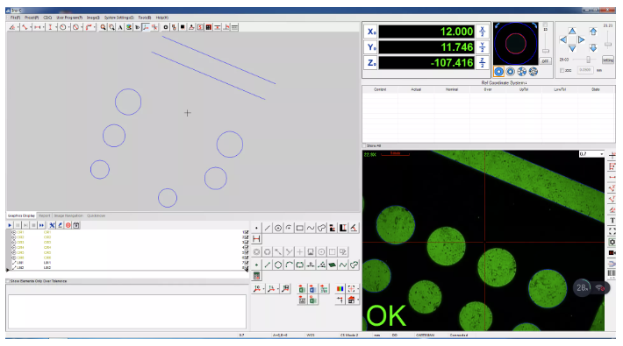Click the letter A text tool in toolbar

tap(120, 27)
